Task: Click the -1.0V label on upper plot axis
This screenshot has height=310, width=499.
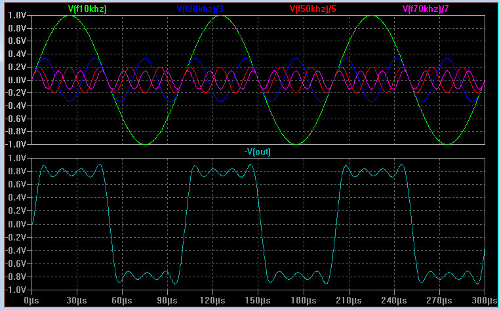Action: 15,144
